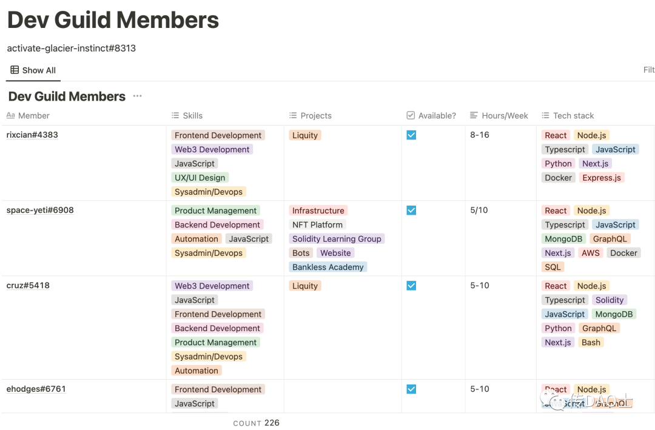The width and height of the screenshot is (655, 430).
Task: Open the three-dot menu beside Dev Guild Members
Action: 137,96
